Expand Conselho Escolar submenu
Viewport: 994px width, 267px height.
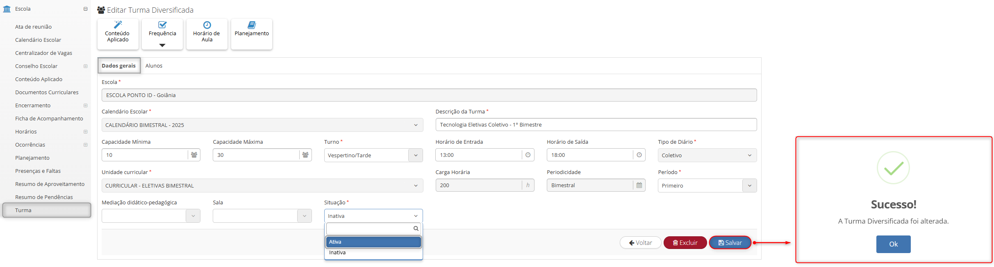pos(85,66)
